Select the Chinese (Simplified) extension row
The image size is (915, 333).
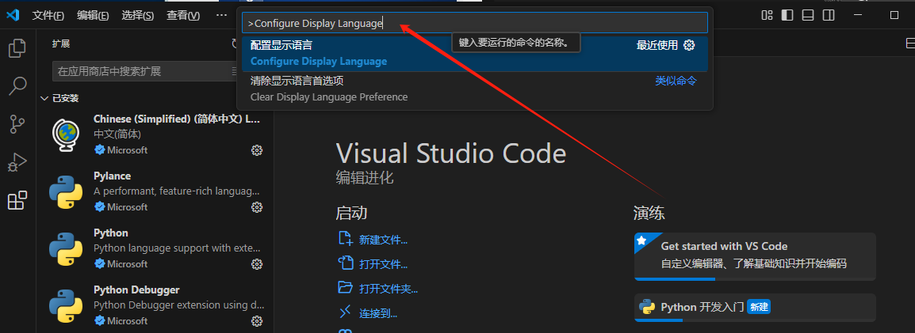click(x=155, y=134)
